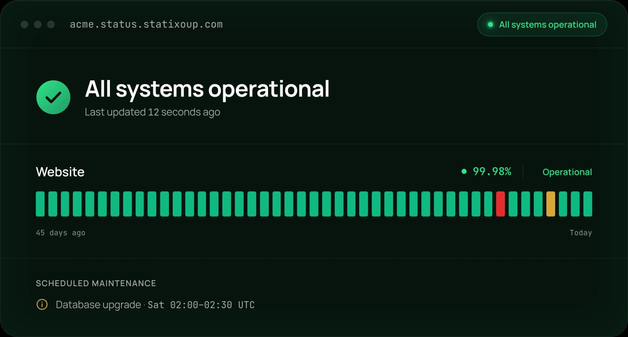This screenshot has height=337, width=628.
Task: Open the Database upgrade maintenance entry
Action: [145, 304]
